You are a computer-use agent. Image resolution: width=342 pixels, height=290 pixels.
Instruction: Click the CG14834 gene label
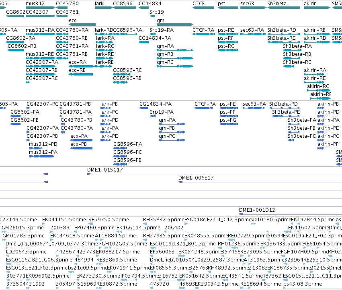(x=150, y=4)
